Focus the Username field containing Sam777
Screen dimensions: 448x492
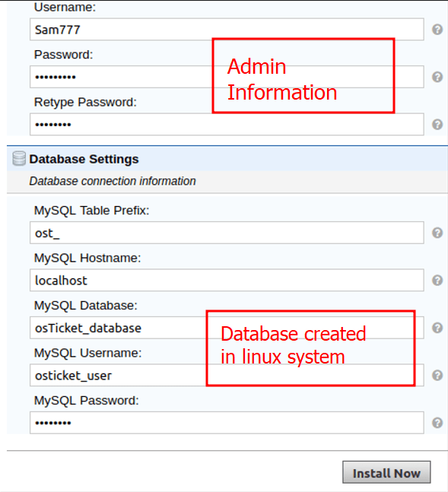pyautogui.click(x=227, y=30)
